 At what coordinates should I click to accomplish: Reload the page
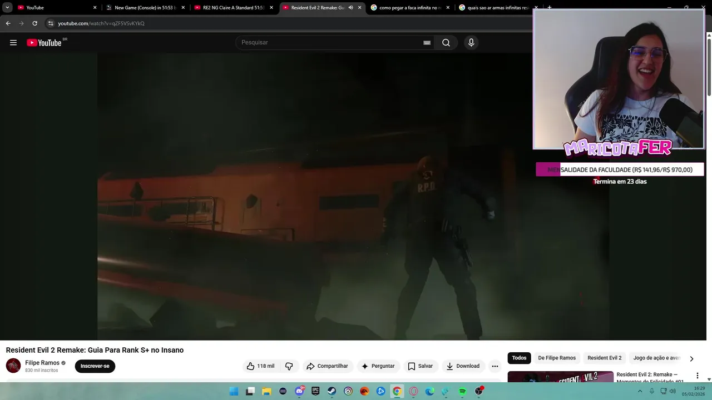(34, 23)
